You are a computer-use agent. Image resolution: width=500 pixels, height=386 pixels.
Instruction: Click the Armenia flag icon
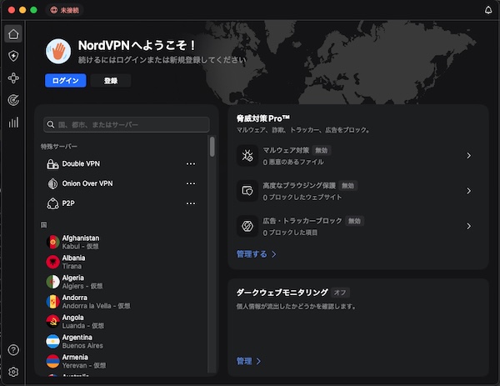(53, 361)
